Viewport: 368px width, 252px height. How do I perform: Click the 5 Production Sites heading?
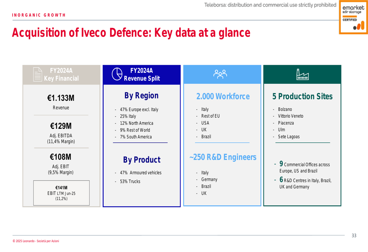tap(302, 96)
